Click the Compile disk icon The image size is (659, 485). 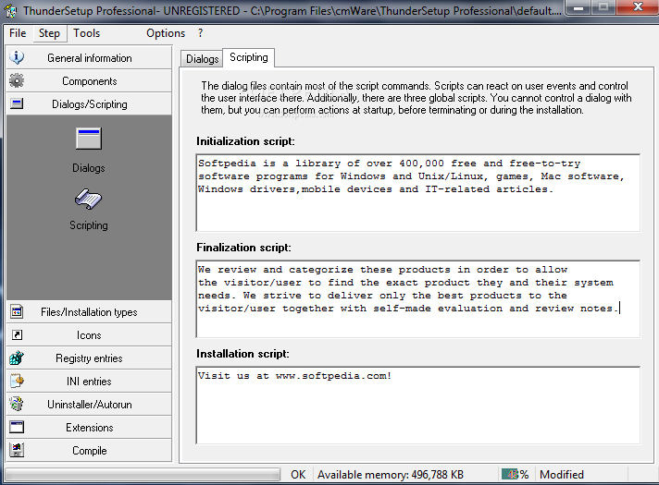(17, 450)
